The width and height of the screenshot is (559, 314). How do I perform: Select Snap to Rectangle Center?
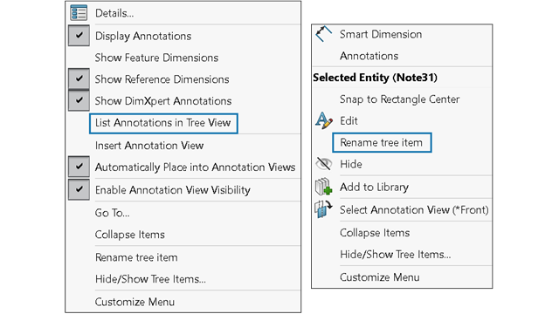point(400,99)
